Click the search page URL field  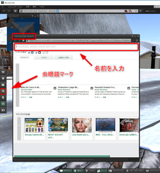[x=79, y=41]
